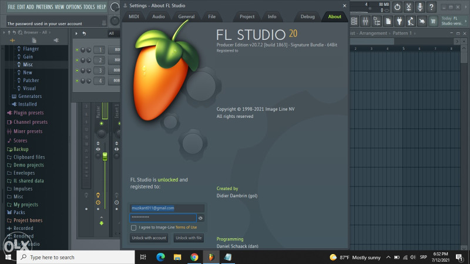Click the browser collapse up-arrow icon
The height and width of the screenshot is (264, 470).
[9, 32]
